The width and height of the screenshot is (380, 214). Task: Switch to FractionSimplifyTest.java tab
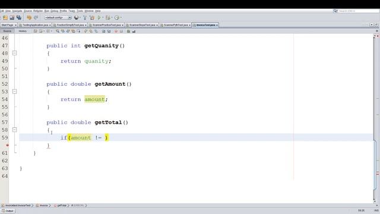pos(69,25)
